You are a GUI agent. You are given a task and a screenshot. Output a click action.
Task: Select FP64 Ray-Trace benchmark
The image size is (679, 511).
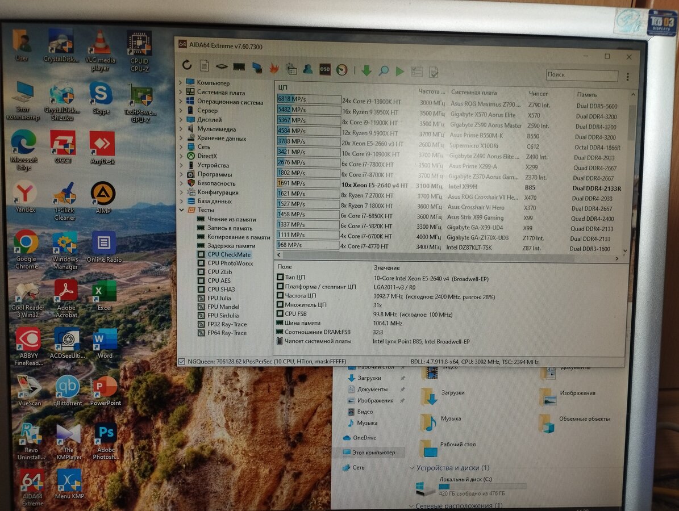tap(227, 333)
